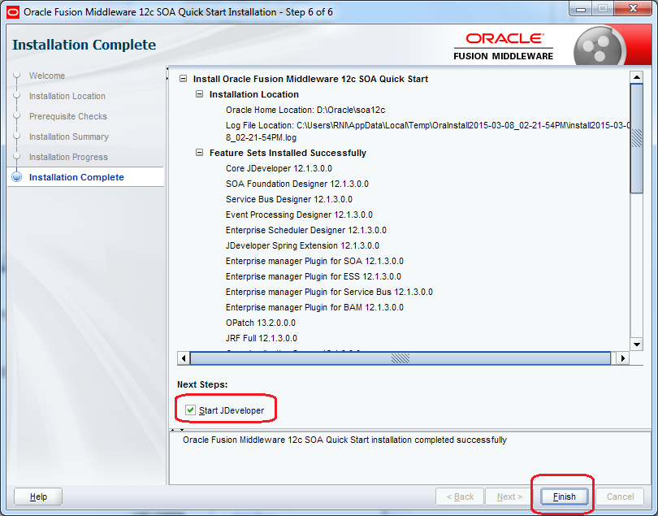Click the scroll up arrow

pyautogui.click(x=637, y=77)
